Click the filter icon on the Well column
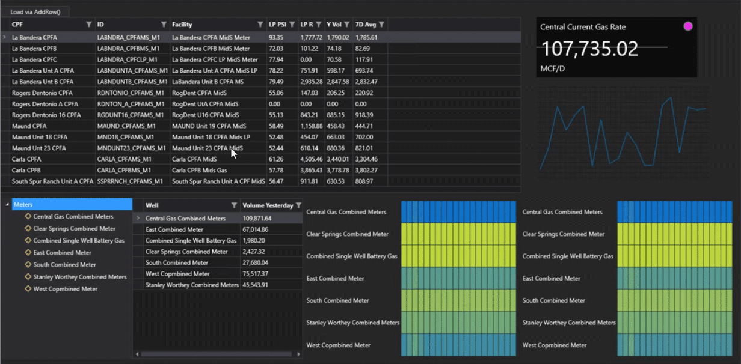The image size is (741, 364). coord(234,205)
